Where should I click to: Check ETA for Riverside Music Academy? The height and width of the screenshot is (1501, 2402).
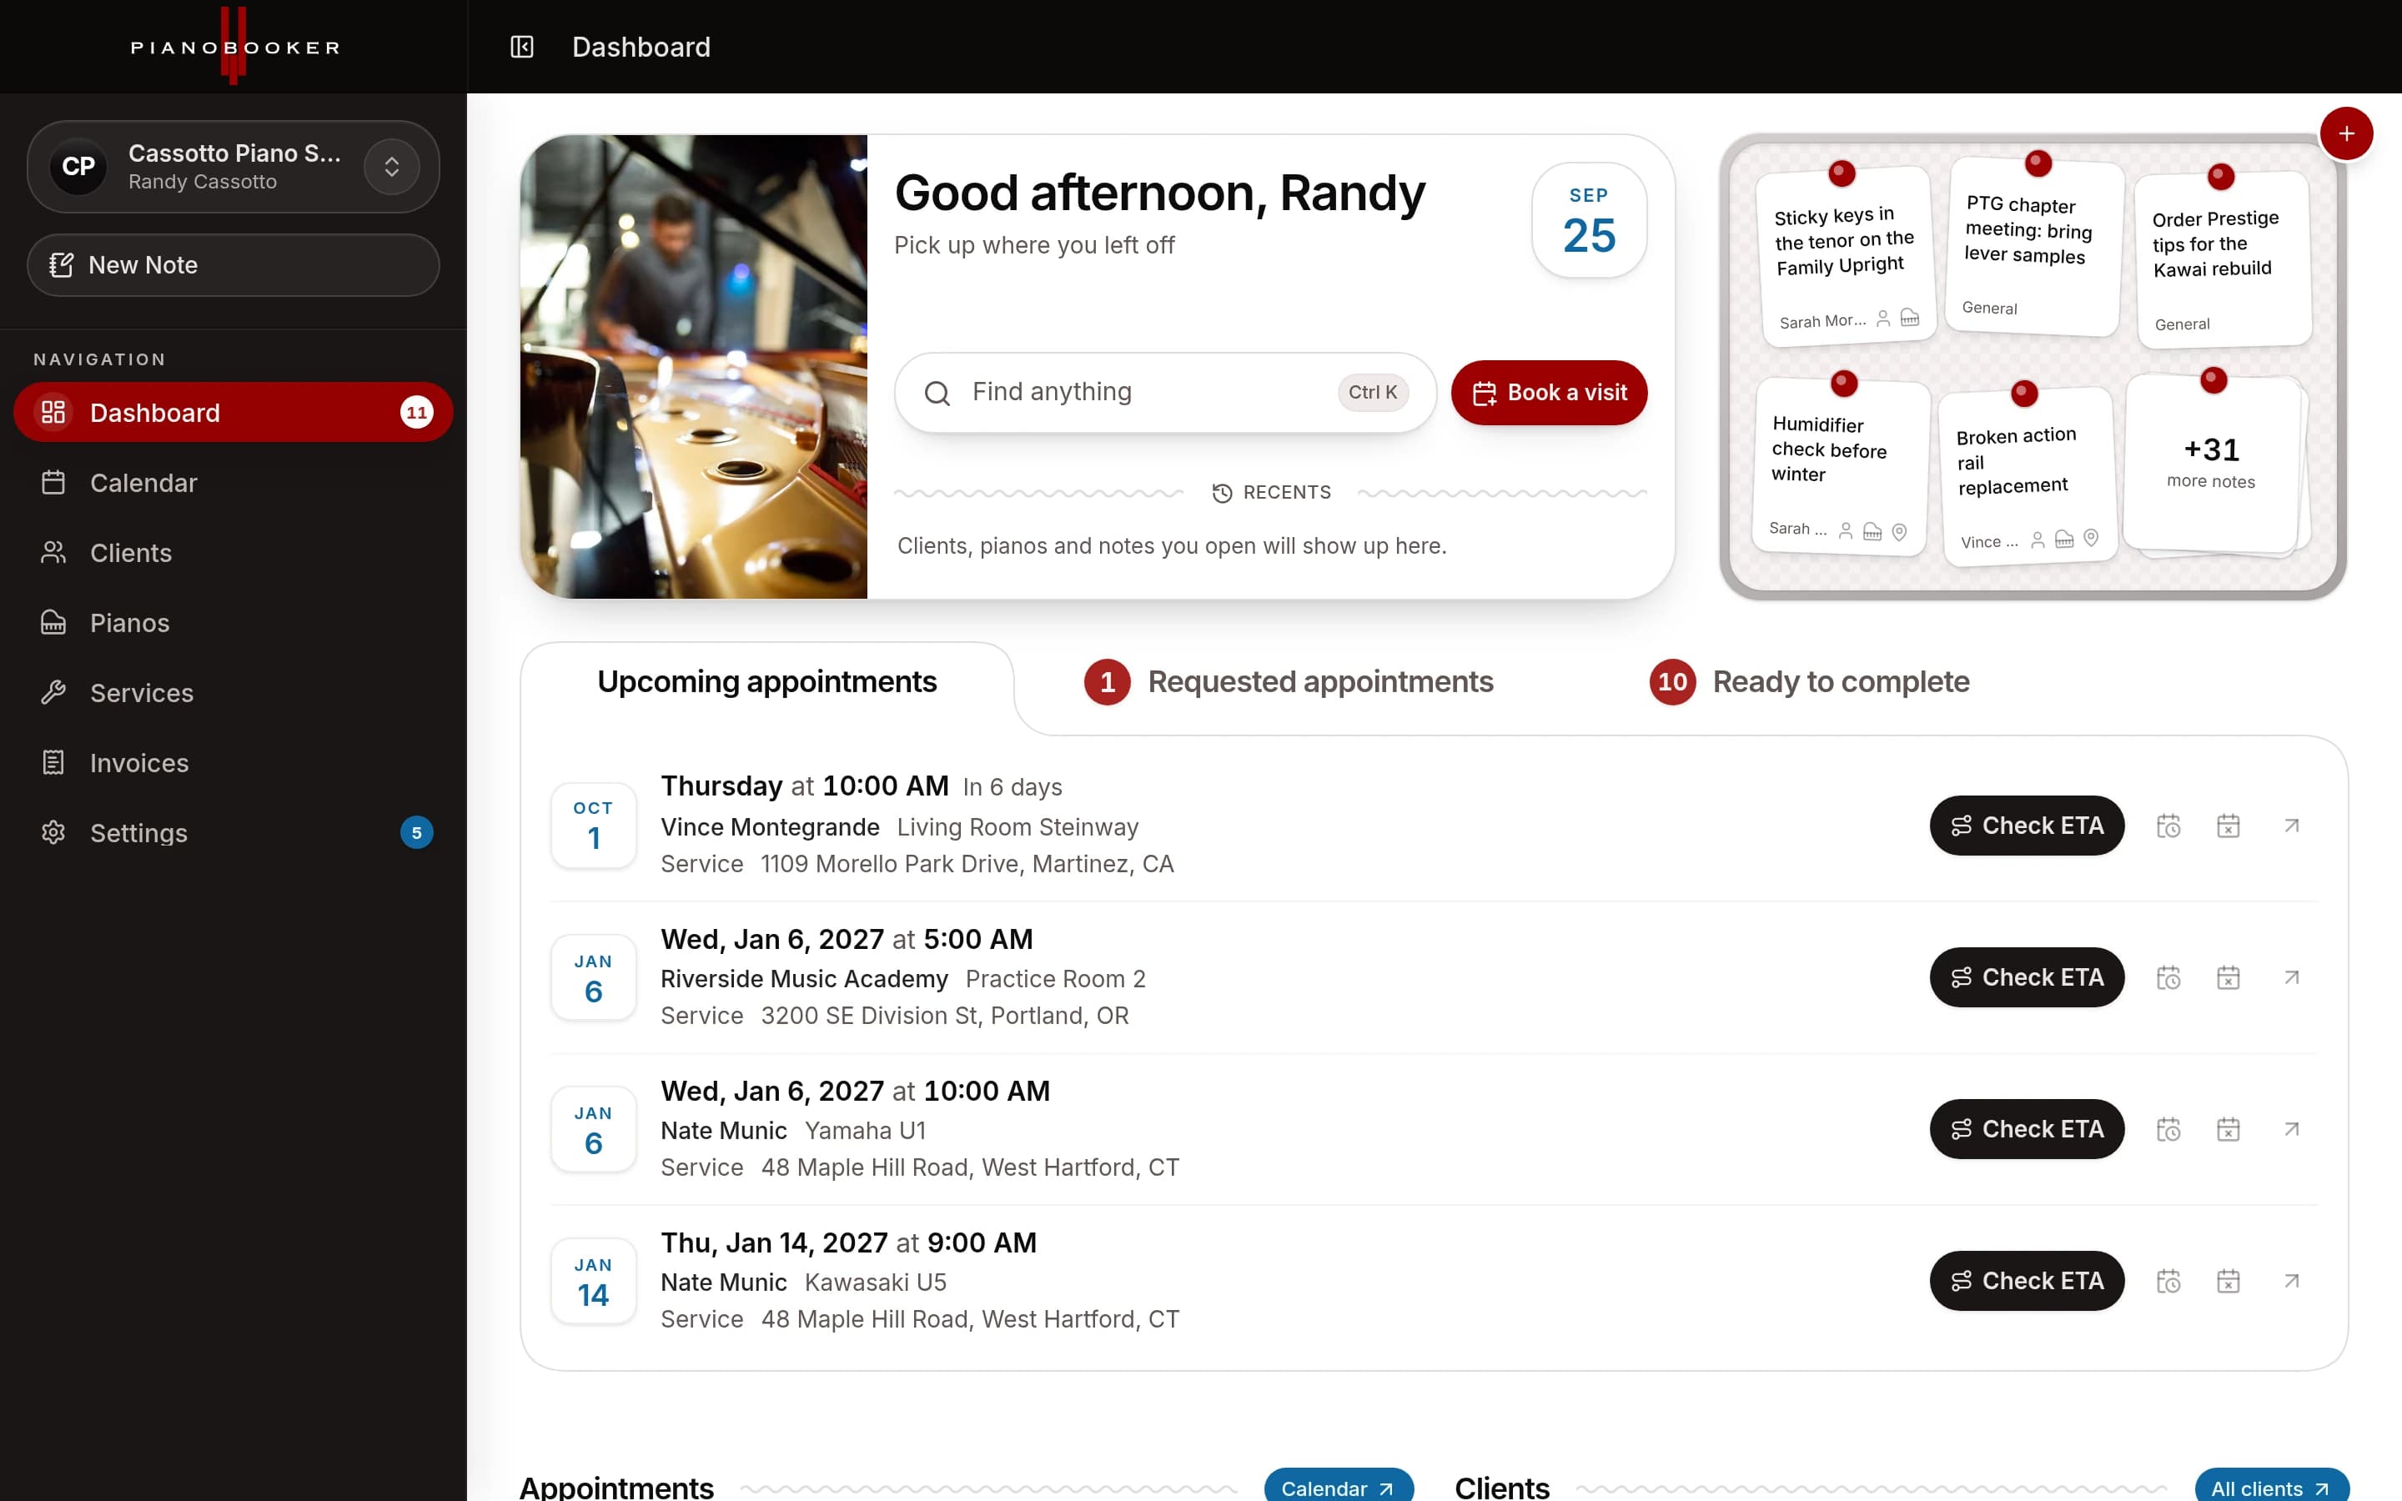coord(2027,978)
